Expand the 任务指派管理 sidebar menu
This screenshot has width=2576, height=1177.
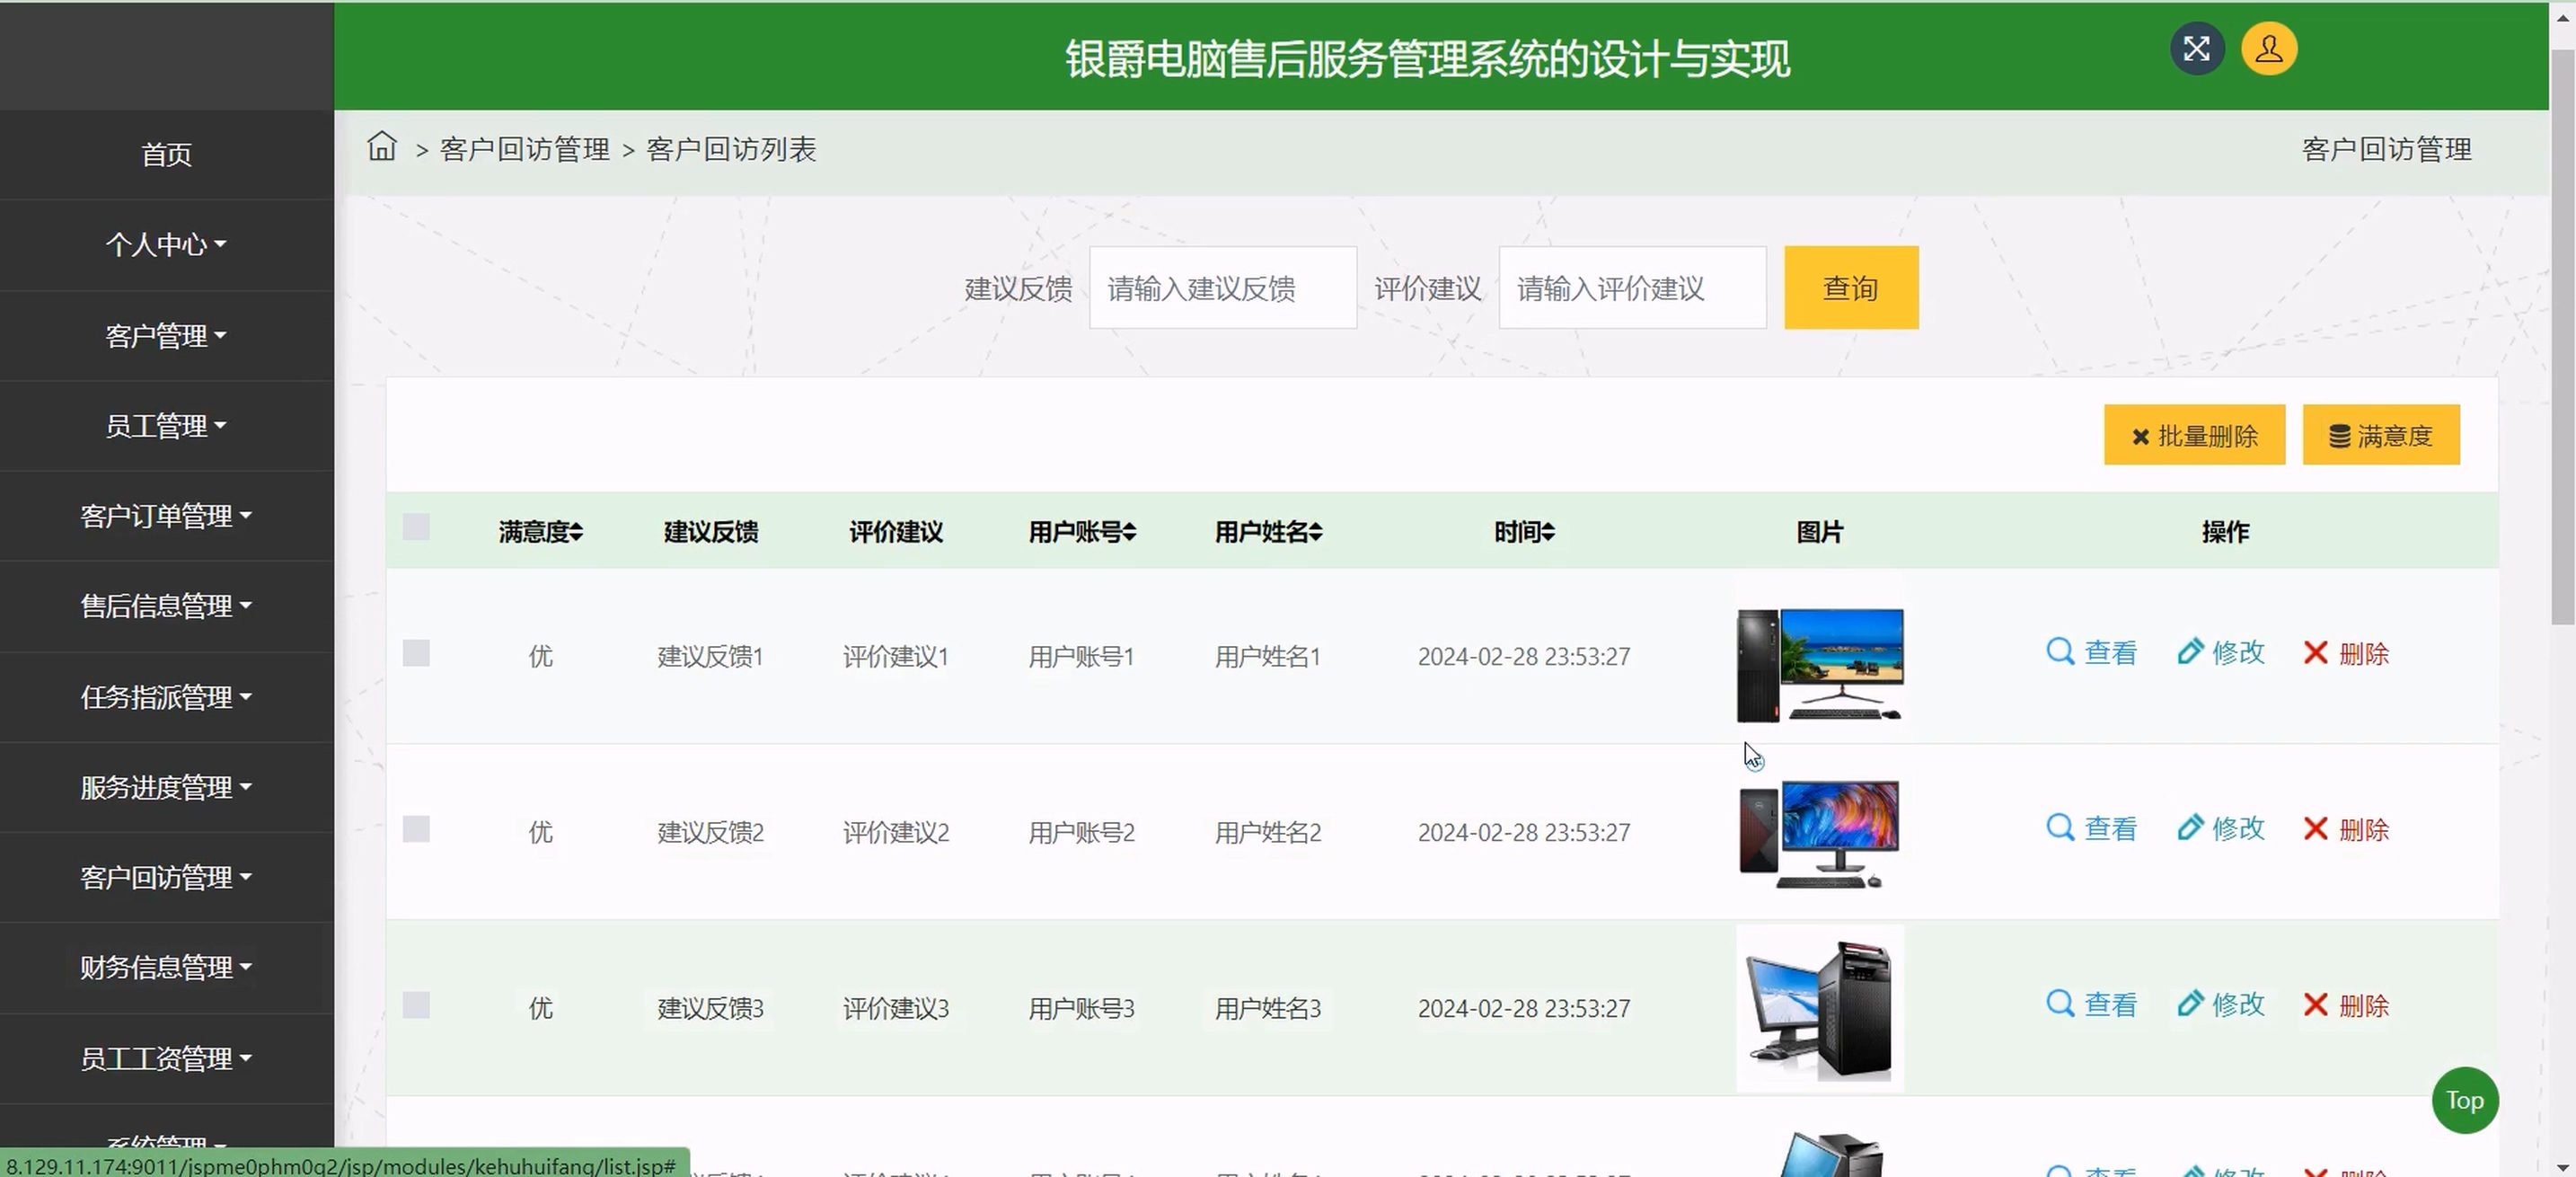pyautogui.click(x=166, y=697)
